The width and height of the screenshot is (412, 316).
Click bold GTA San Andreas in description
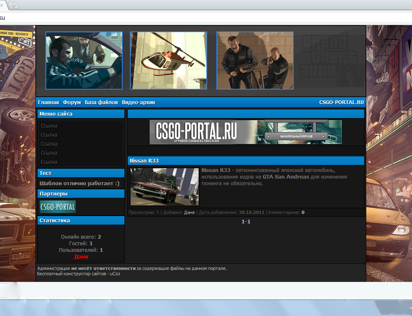coord(286,177)
